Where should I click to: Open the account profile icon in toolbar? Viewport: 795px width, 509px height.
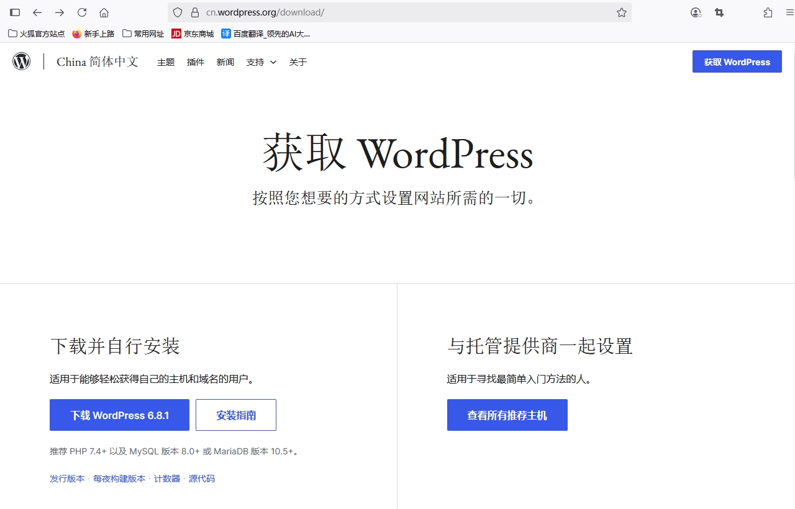pyautogui.click(x=696, y=12)
